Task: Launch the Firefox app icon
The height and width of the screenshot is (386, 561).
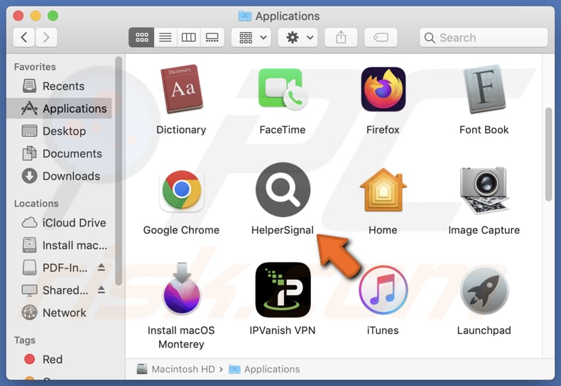Action: coord(383,89)
